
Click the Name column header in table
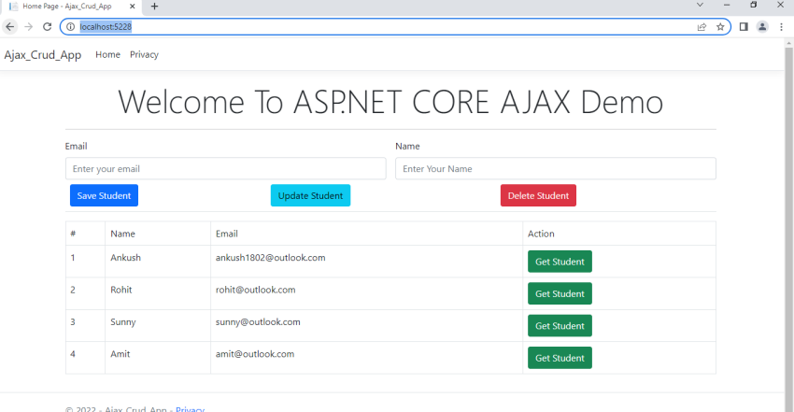(x=158, y=234)
